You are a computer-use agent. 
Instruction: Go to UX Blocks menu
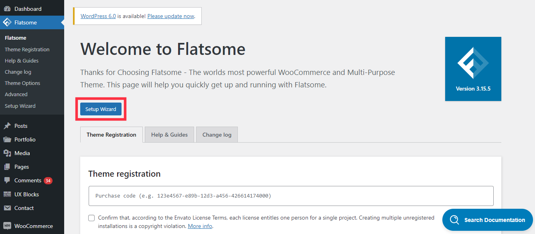coord(32,194)
